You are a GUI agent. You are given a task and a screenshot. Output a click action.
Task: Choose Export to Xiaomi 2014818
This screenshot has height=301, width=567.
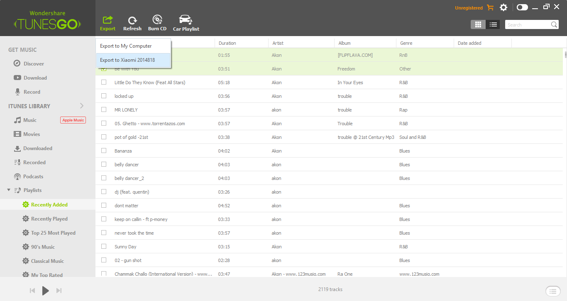133,60
